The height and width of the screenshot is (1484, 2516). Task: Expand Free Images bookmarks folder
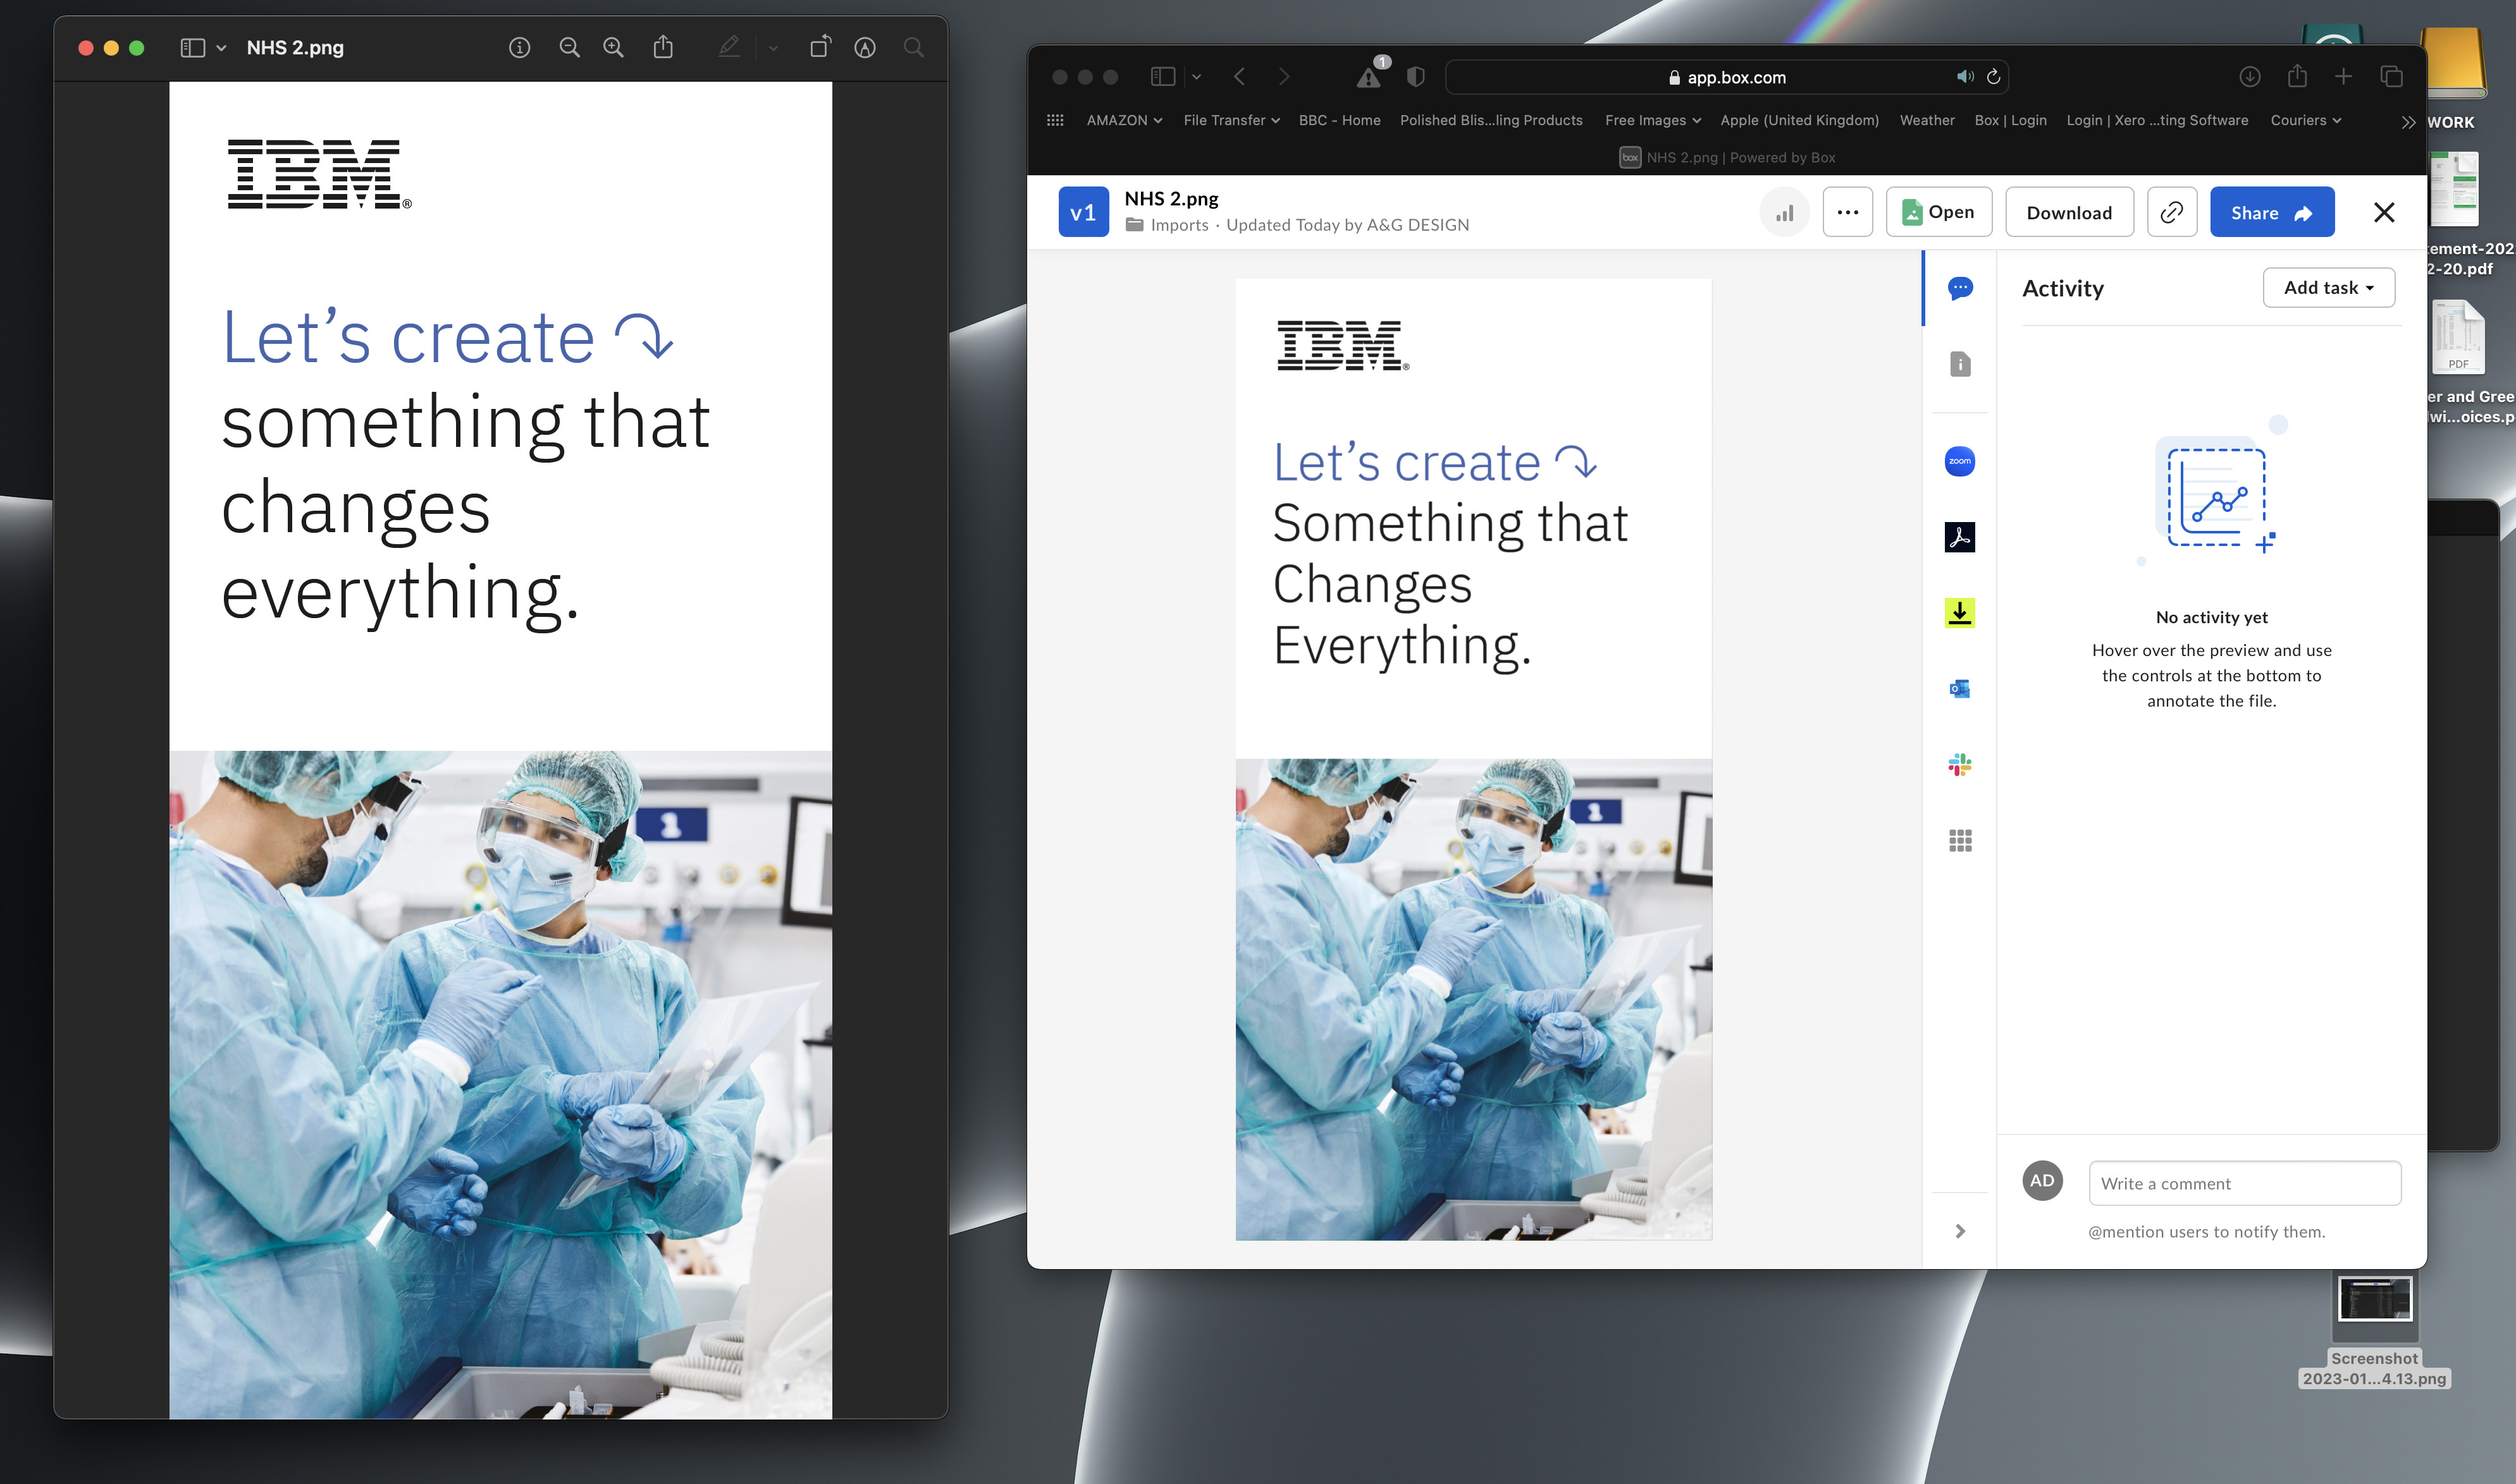tap(1653, 120)
